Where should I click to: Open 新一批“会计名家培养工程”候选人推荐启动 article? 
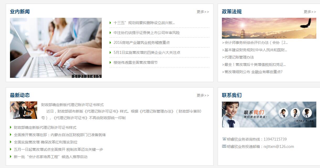51,157
